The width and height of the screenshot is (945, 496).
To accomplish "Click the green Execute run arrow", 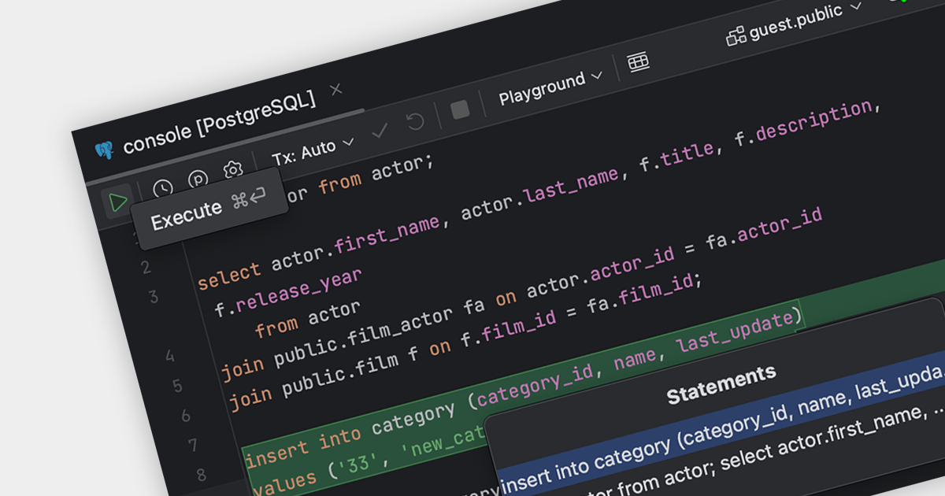I will [118, 202].
